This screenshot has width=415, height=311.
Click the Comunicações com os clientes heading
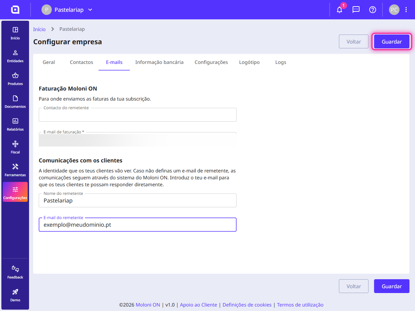(x=81, y=160)
